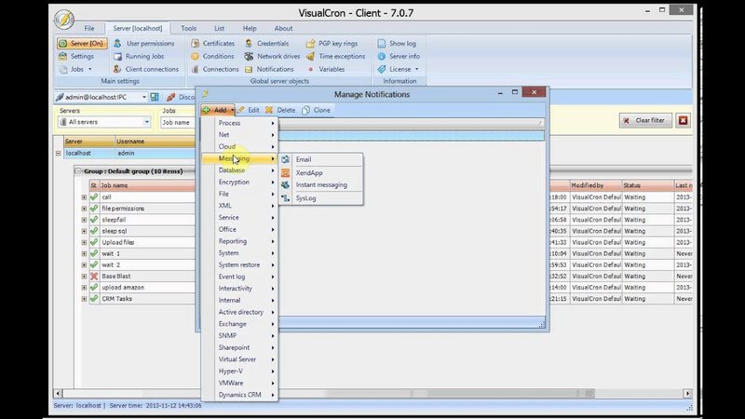Choose Instant messaging notification type
Screen dimensions: 745x419
tap(321, 184)
